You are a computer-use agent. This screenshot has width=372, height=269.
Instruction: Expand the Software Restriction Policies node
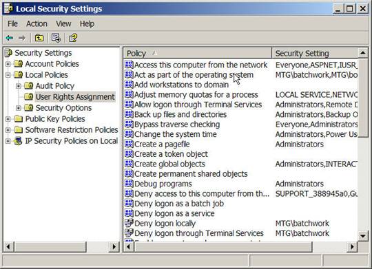[x=8, y=130]
